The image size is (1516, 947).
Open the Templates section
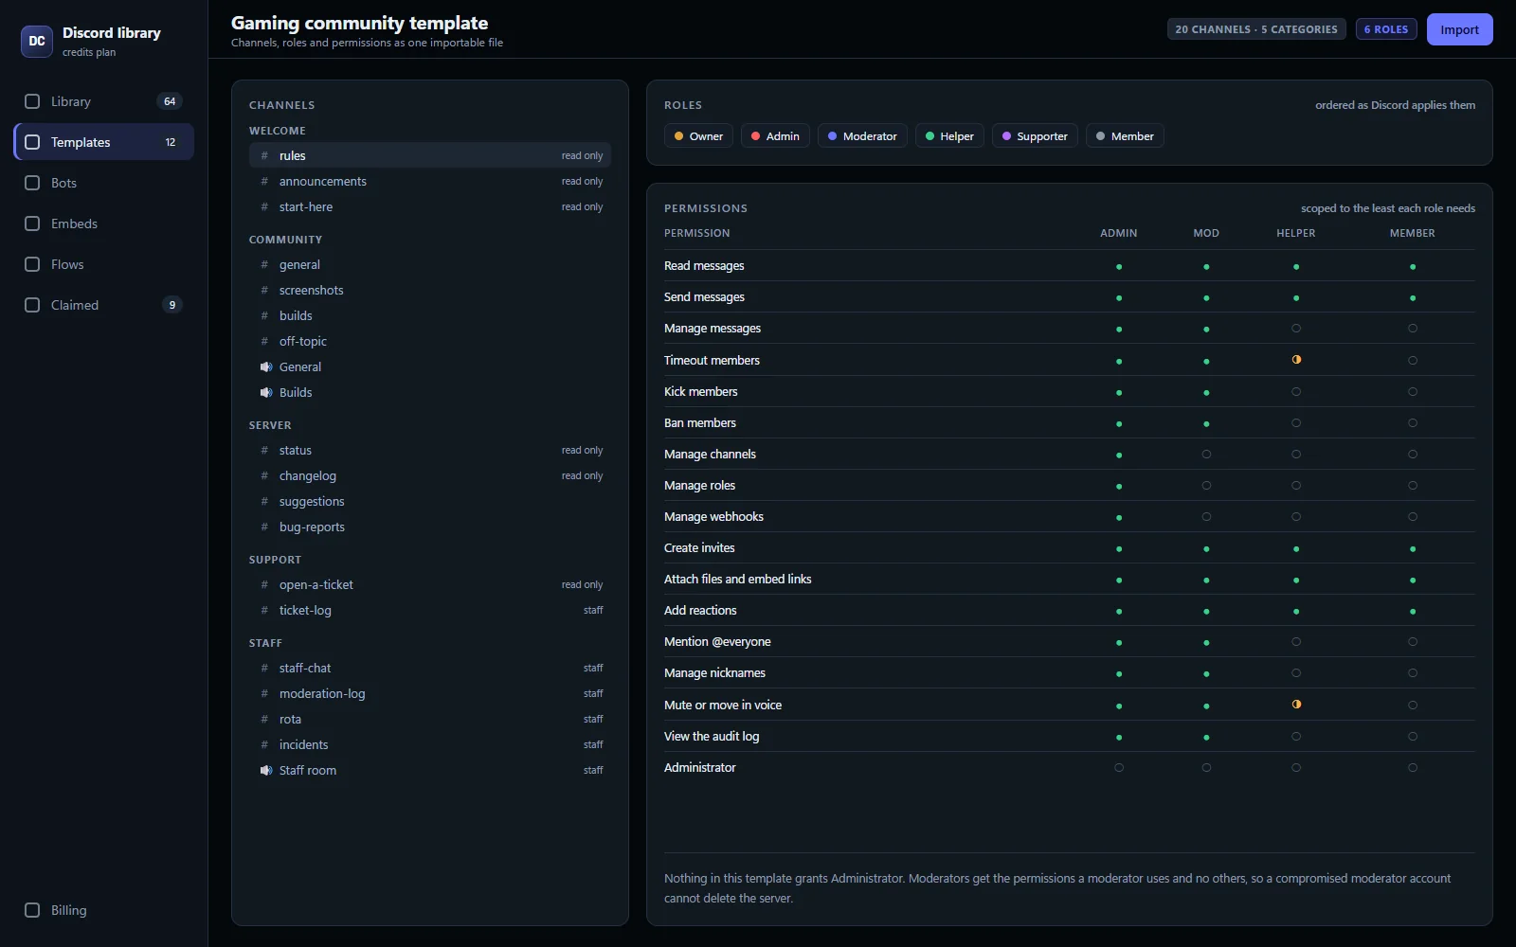(103, 142)
